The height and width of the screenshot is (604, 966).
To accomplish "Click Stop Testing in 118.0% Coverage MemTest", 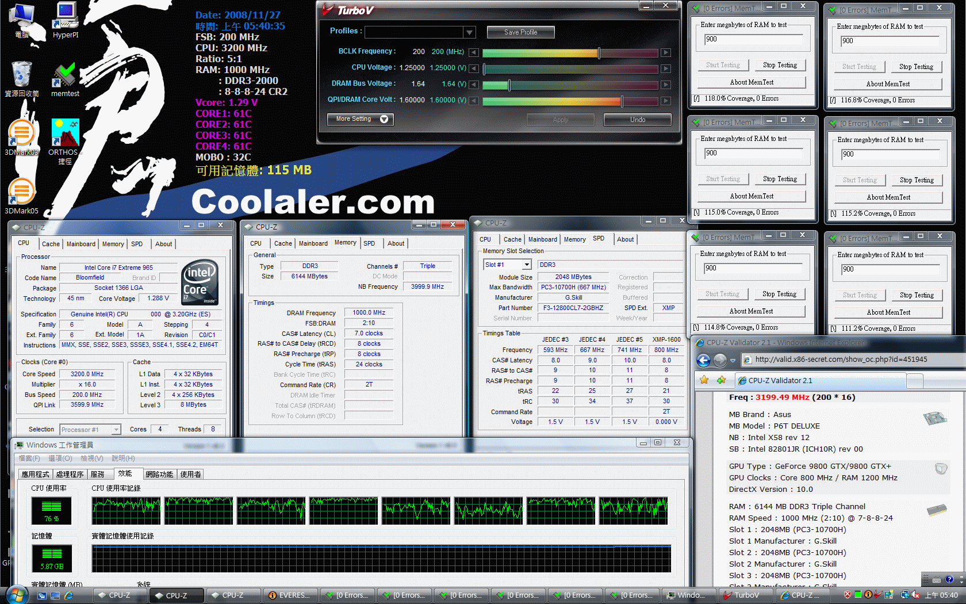I will (780, 65).
